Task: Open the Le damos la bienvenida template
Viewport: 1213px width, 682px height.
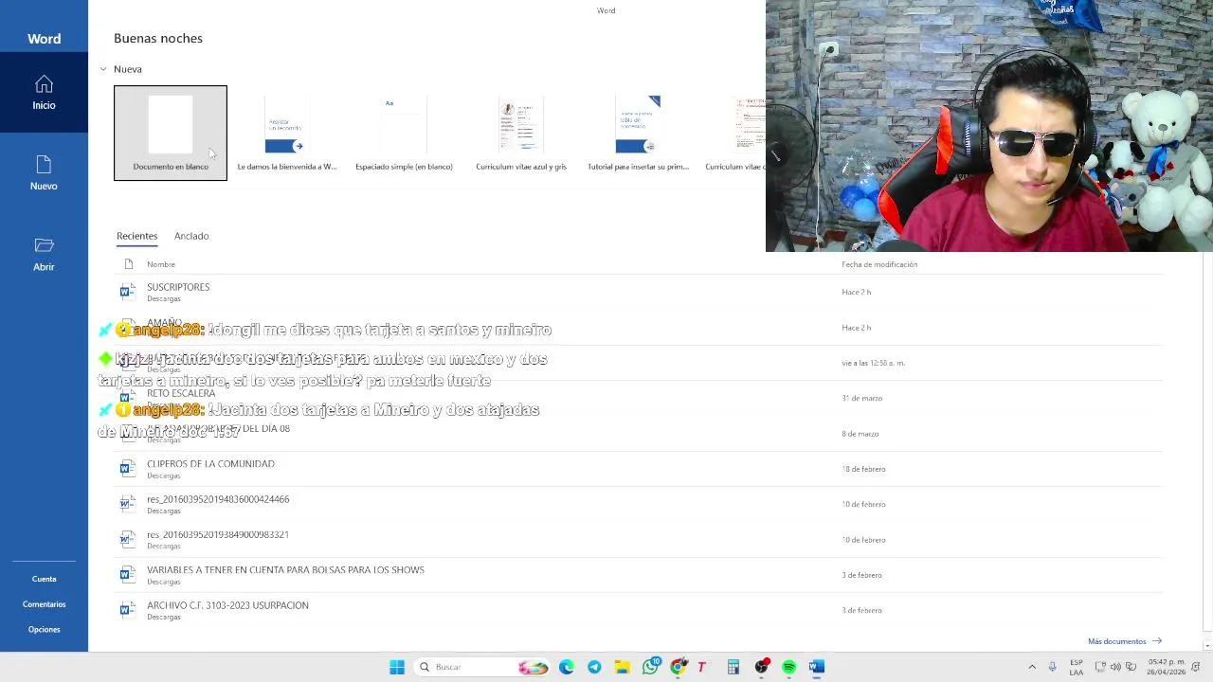Action: [x=286, y=133]
